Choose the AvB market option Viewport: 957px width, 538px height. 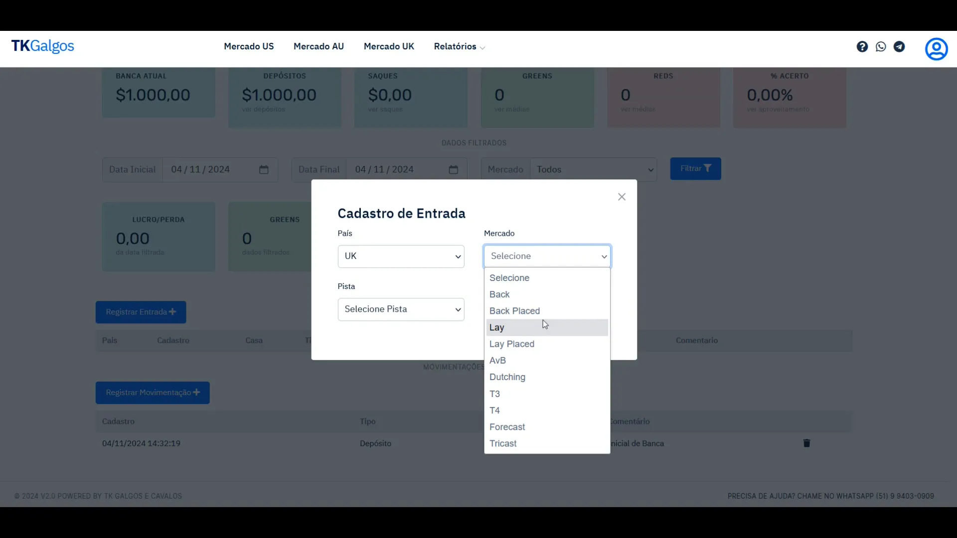547,360
